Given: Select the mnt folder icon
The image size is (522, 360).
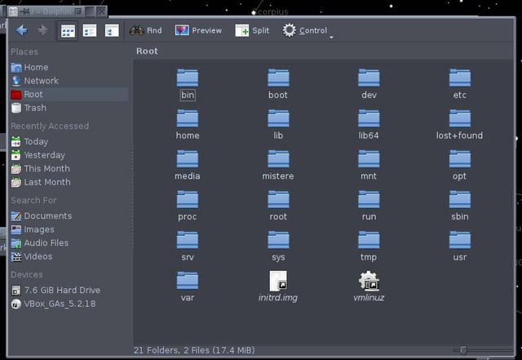Looking at the screenshot, I should pyautogui.click(x=369, y=159).
